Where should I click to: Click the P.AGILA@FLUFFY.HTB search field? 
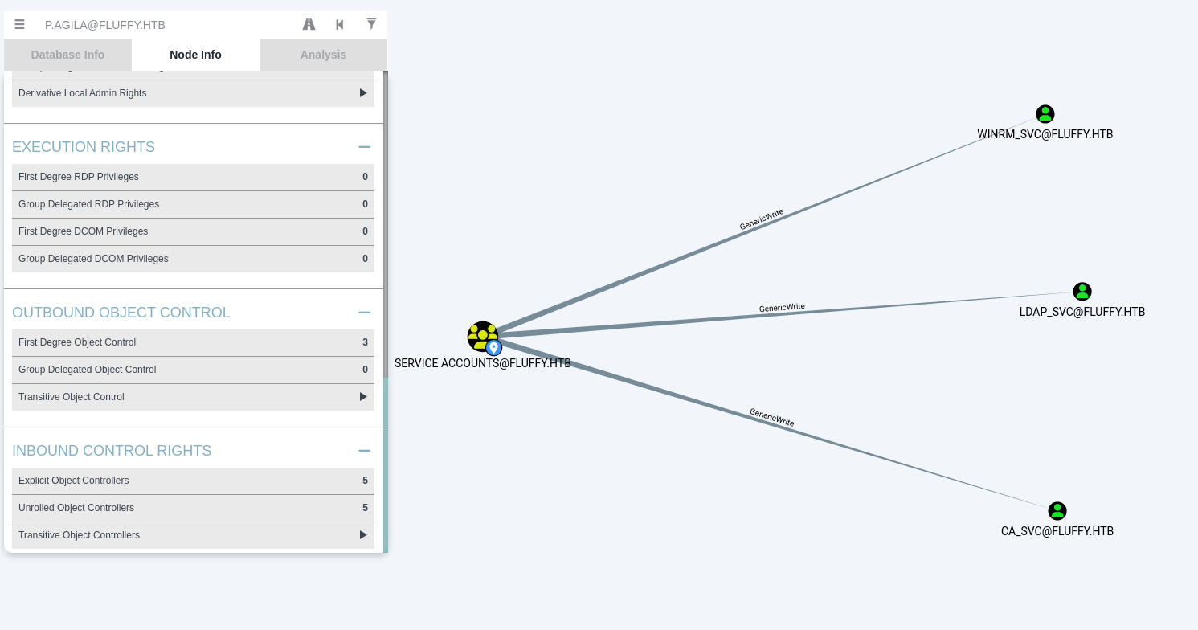161,25
